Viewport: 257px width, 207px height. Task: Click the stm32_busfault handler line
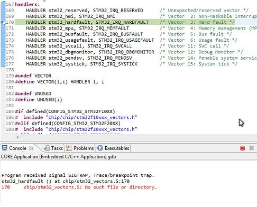click(85, 34)
